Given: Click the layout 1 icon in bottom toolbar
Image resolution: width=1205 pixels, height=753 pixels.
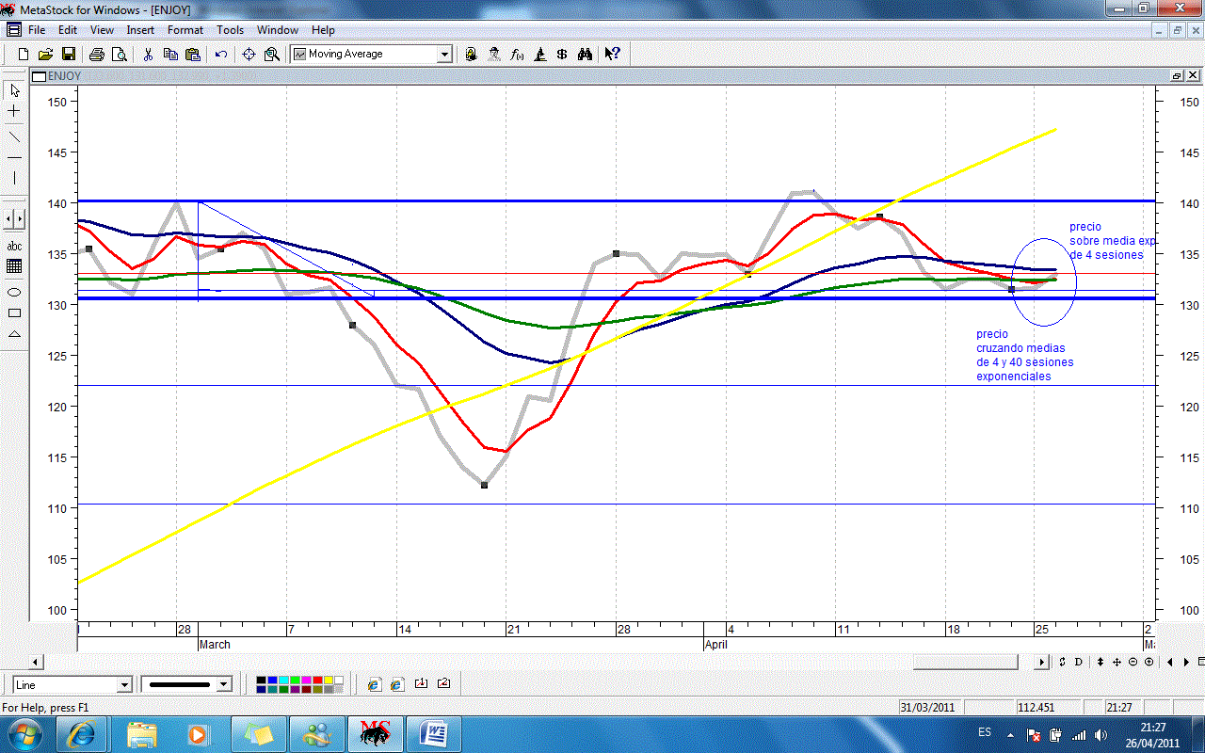Looking at the screenshot, I should coord(421,684).
